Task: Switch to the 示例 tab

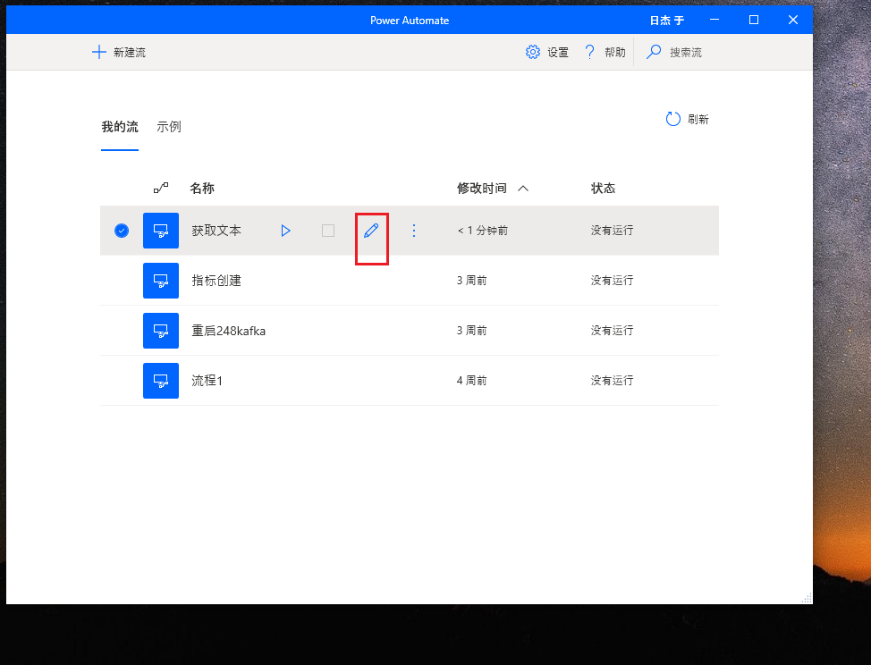Action: tap(169, 127)
